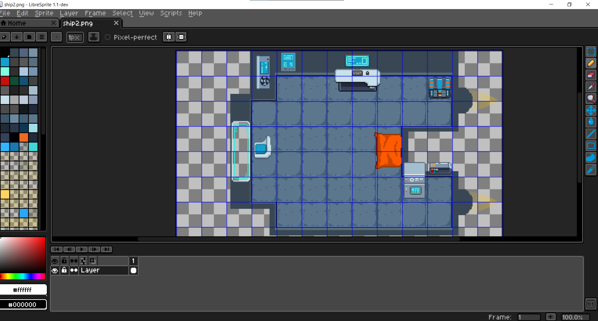Open the View menu
Screen dimensions: 598x321
[x=146, y=13]
